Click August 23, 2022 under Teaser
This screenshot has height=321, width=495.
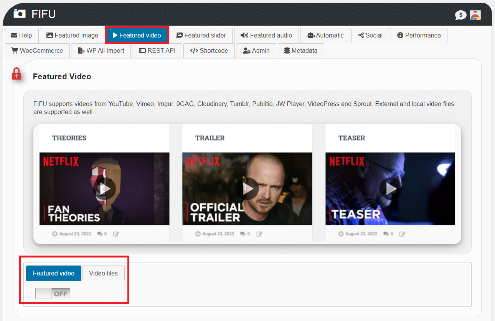click(361, 234)
